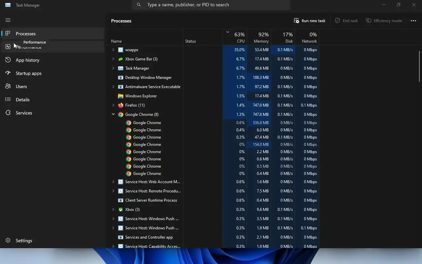Open the Services page
This screenshot has width=422, height=264.
tap(53, 113)
